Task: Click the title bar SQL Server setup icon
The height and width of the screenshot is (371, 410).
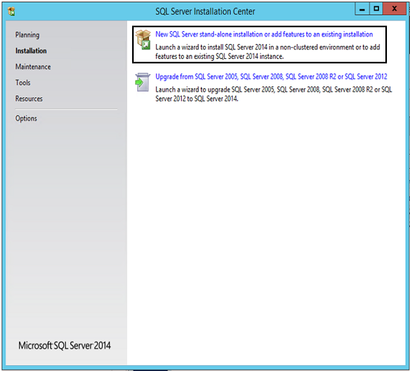Action: click(x=11, y=11)
